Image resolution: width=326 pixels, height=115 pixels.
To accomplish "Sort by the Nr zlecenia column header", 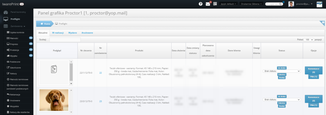I will [86, 51].
